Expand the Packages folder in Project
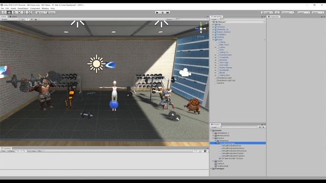 tap(211, 169)
